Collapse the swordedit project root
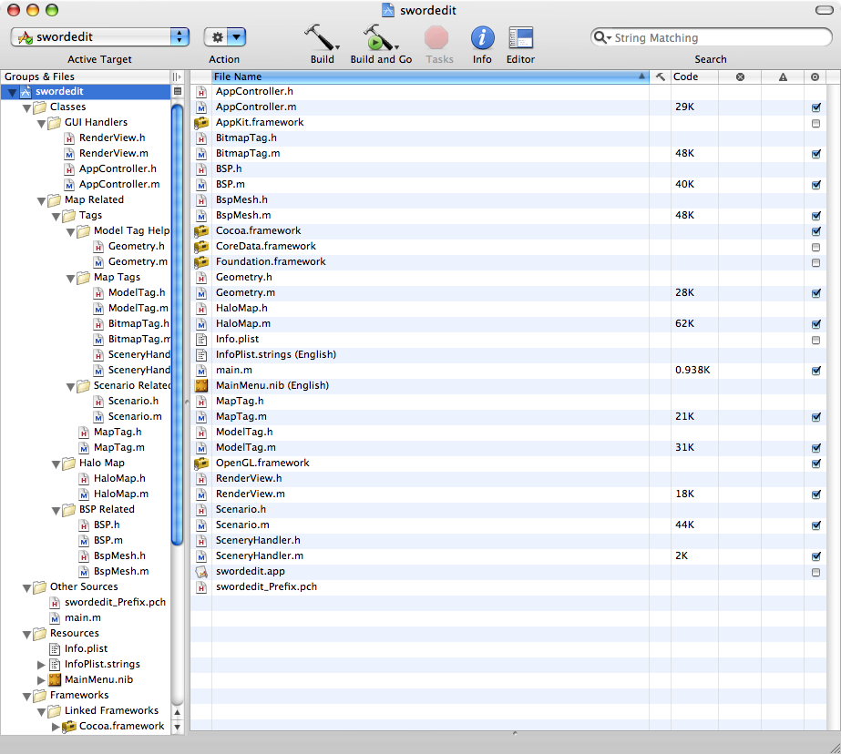The height and width of the screenshot is (754, 841). pyautogui.click(x=12, y=93)
